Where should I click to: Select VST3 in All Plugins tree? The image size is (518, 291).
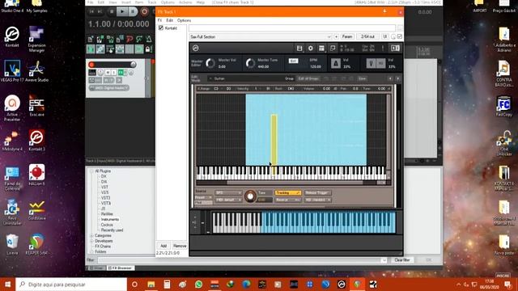pyautogui.click(x=106, y=198)
